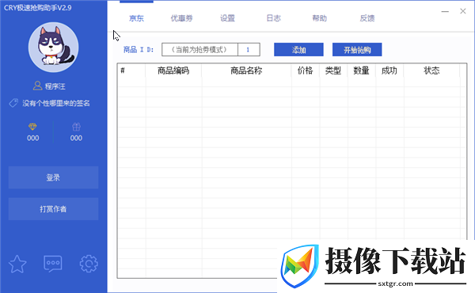Open the 优惠券 tab
Screen dimensions: 475x293
182,18
